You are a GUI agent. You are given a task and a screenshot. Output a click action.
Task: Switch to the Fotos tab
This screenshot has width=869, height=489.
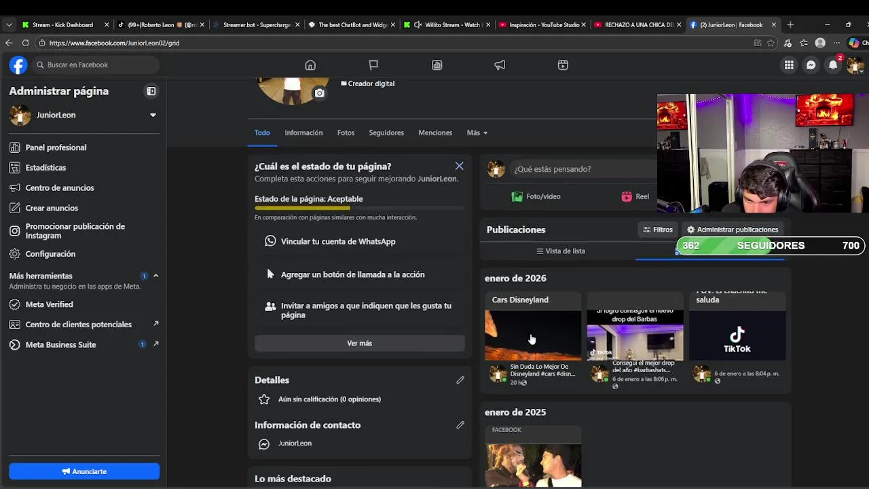click(x=346, y=132)
